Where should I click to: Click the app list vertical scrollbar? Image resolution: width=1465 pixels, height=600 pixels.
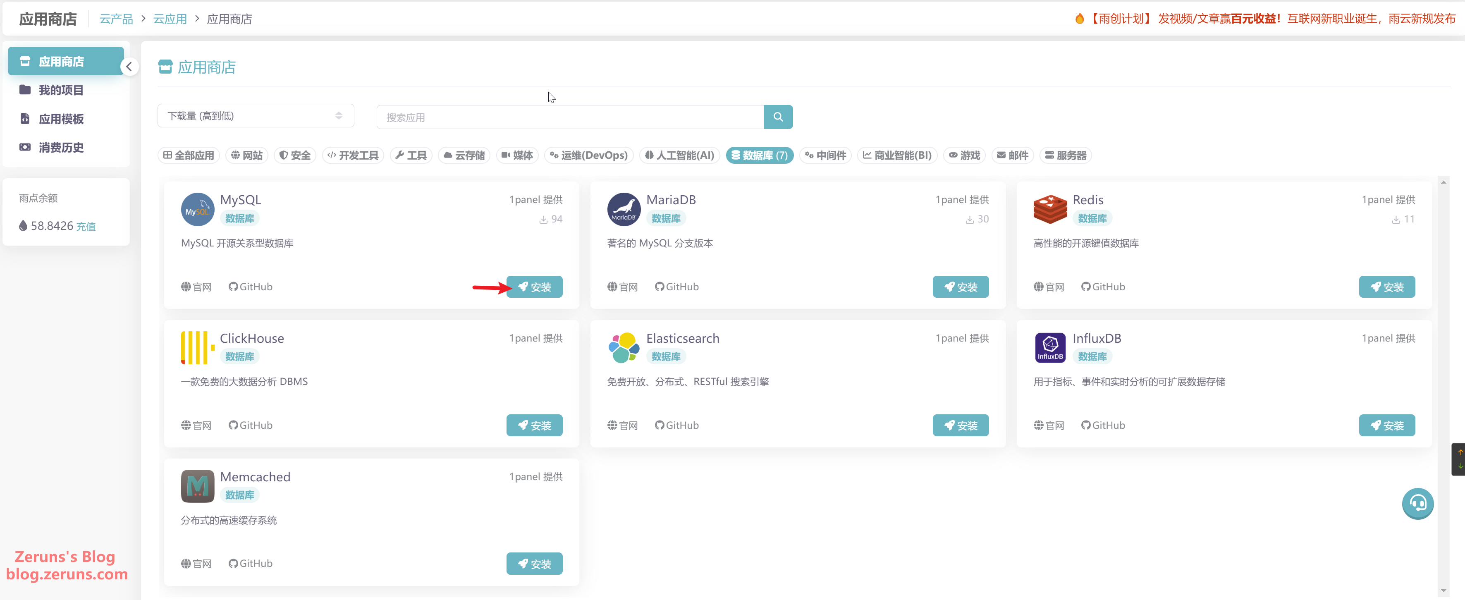tap(1443, 387)
